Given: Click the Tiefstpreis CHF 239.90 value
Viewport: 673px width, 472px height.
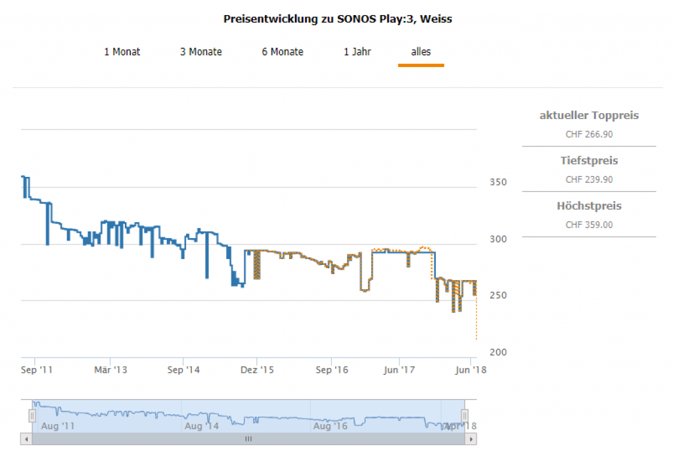Looking at the screenshot, I should 589,179.
